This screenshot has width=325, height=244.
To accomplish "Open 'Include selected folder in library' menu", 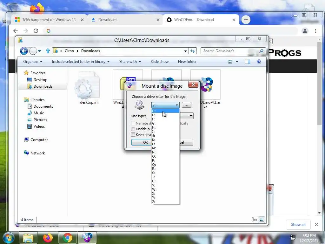I will pyautogui.click(x=81, y=62).
